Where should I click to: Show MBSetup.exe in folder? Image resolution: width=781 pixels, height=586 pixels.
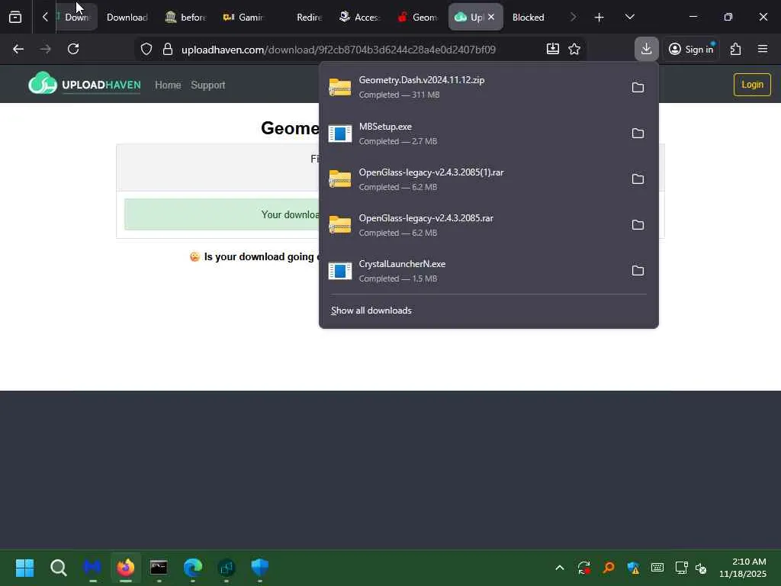point(638,133)
